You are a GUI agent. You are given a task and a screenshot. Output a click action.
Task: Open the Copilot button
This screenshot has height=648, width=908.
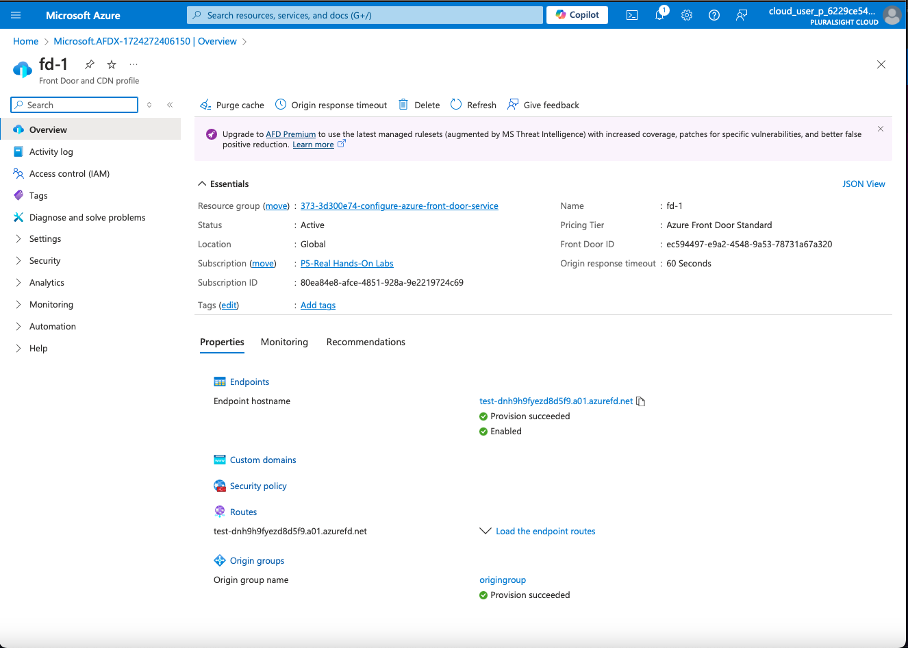coord(577,15)
